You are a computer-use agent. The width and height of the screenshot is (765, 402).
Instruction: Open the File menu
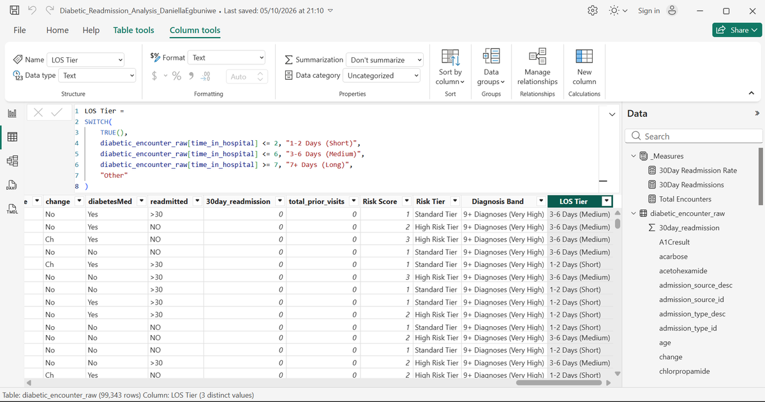[x=20, y=30]
